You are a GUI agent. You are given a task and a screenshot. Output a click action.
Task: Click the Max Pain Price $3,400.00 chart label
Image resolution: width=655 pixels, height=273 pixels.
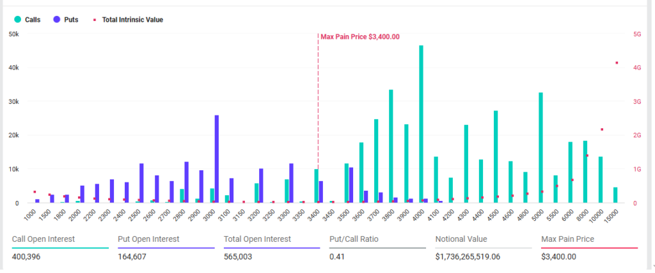pyautogui.click(x=359, y=37)
